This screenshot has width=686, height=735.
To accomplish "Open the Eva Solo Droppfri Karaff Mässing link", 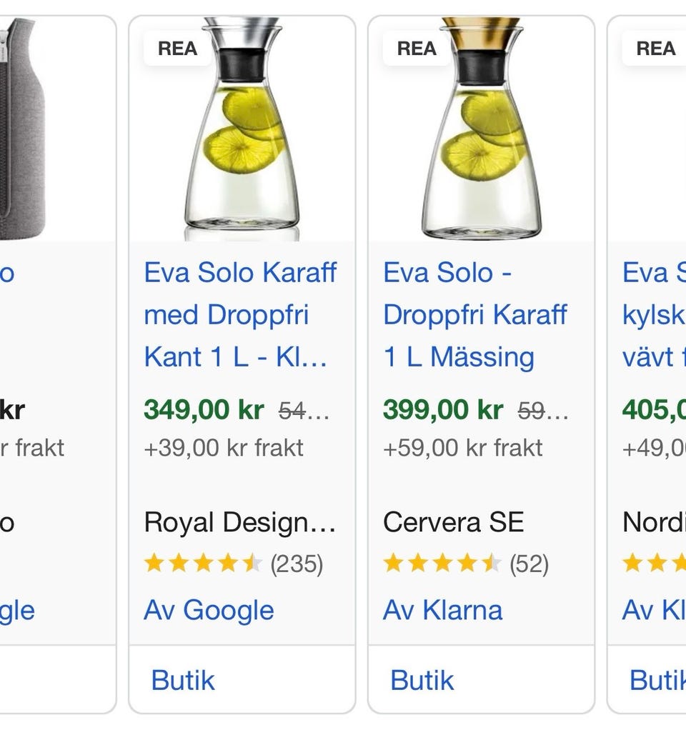I will click(475, 314).
